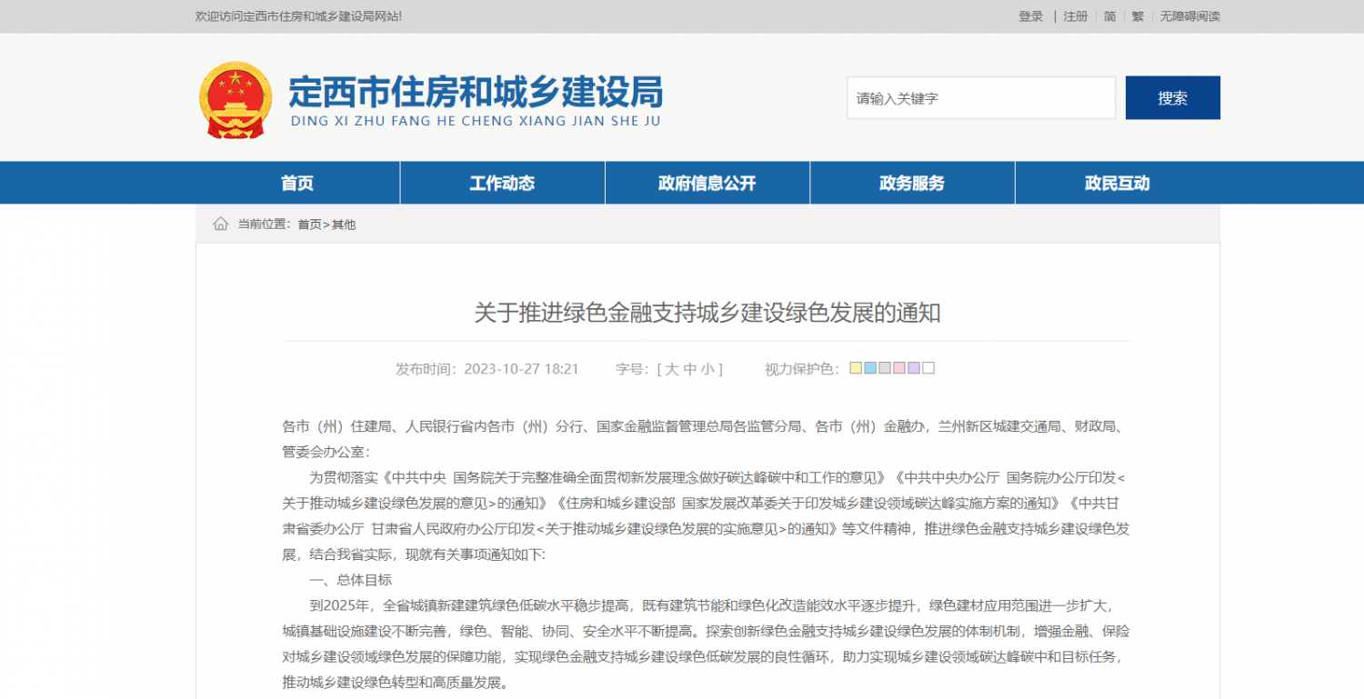Focus the 请输入关键字 search field

[x=981, y=98]
